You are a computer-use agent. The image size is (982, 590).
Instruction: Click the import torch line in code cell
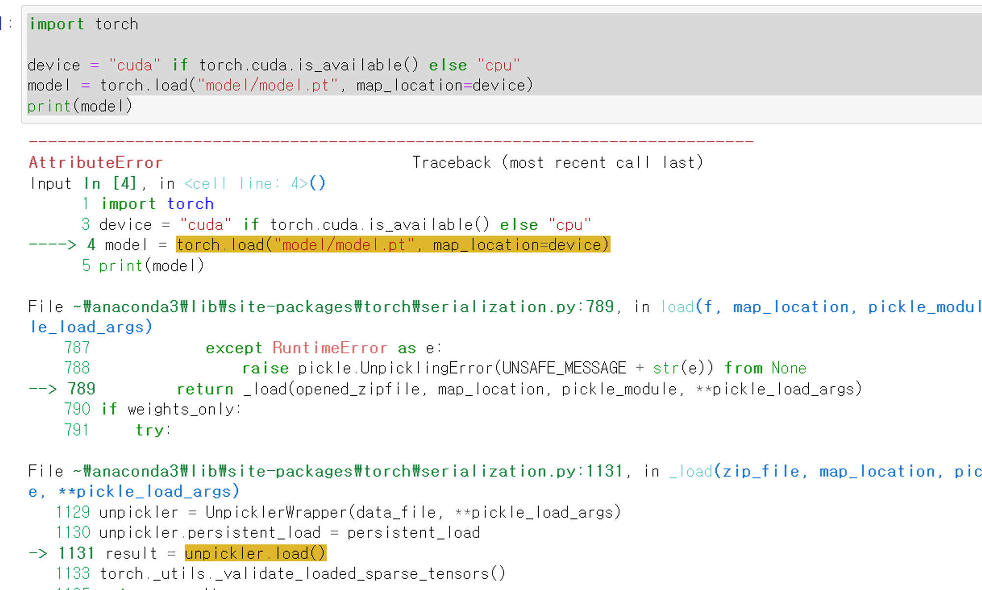click(83, 24)
